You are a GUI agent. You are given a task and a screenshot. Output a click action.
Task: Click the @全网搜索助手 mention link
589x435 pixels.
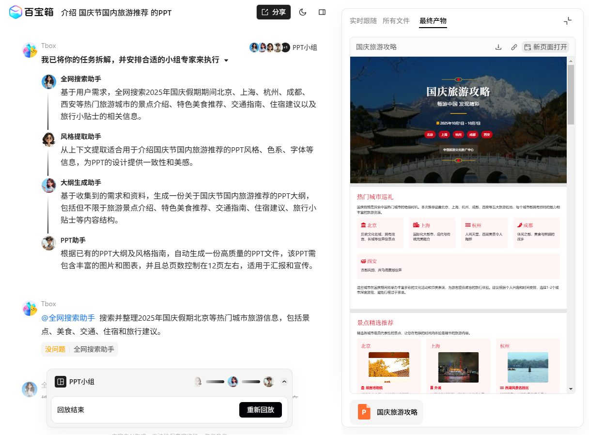point(68,318)
